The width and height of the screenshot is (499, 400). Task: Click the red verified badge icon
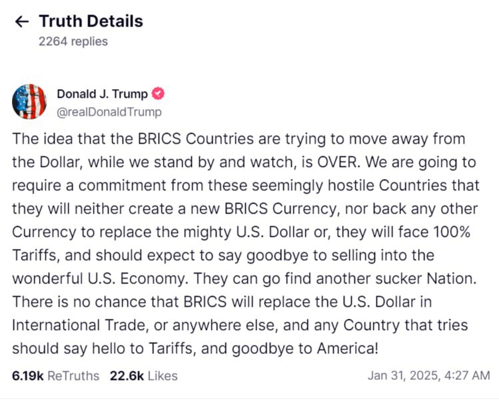point(159,94)
